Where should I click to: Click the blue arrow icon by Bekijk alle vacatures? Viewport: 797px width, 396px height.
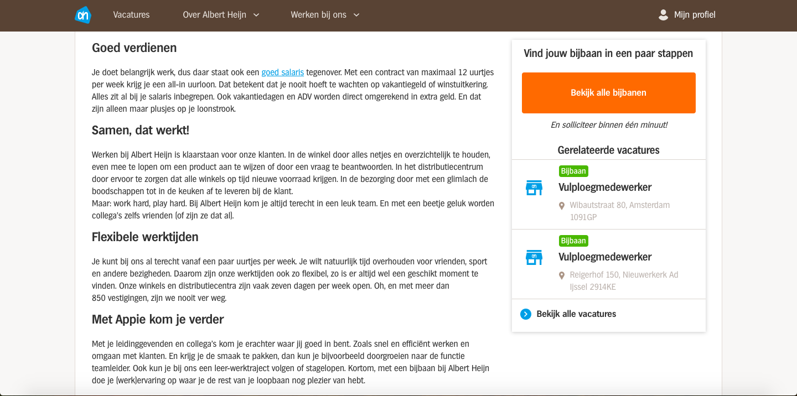point(526,314)
